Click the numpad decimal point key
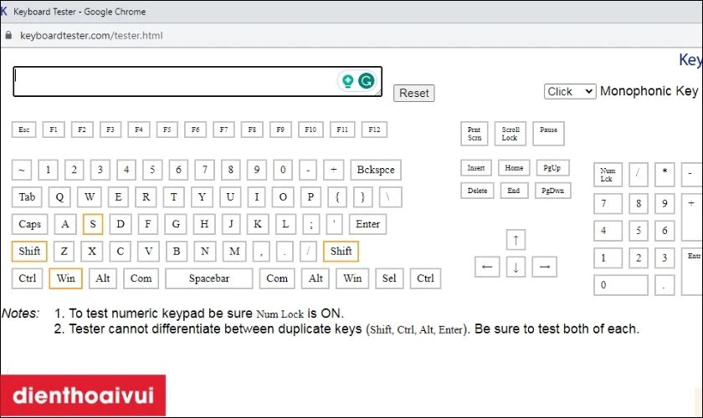703x418 pixels. pyautogui.click(x=665, y=285)
